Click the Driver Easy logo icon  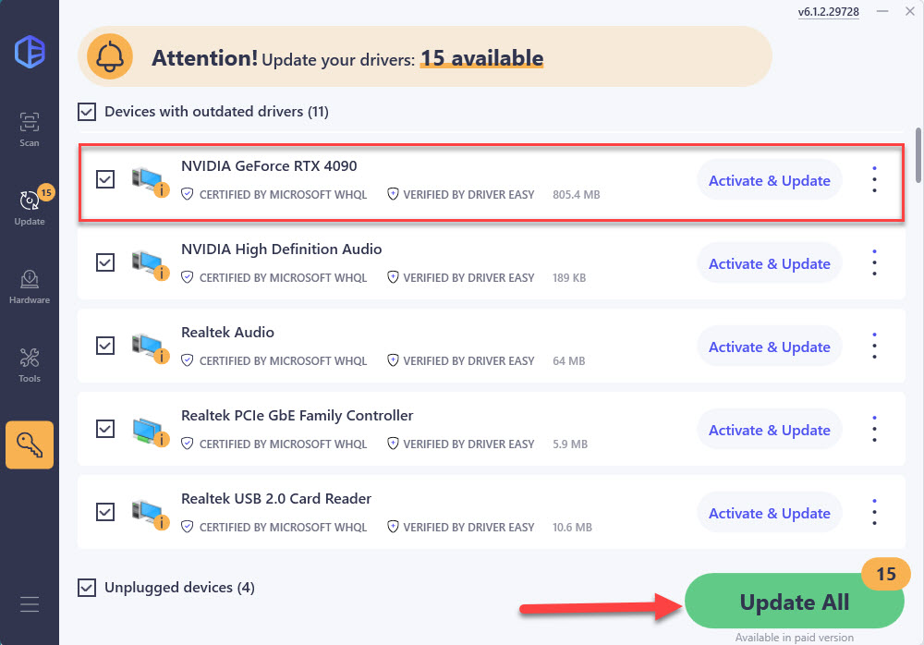click(x=30, y=51)
